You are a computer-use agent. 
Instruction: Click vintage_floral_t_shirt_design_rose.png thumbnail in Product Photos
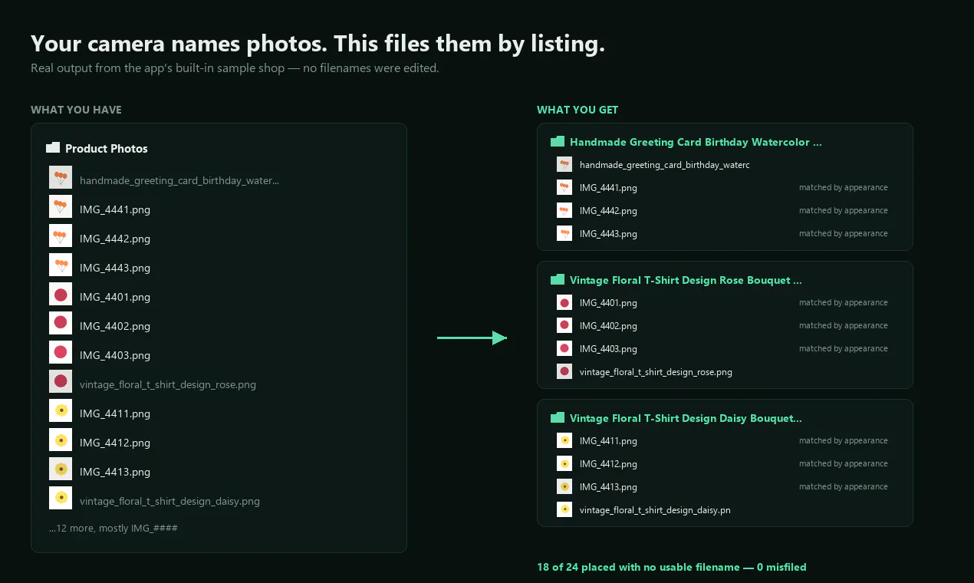(x=61, y=381)
